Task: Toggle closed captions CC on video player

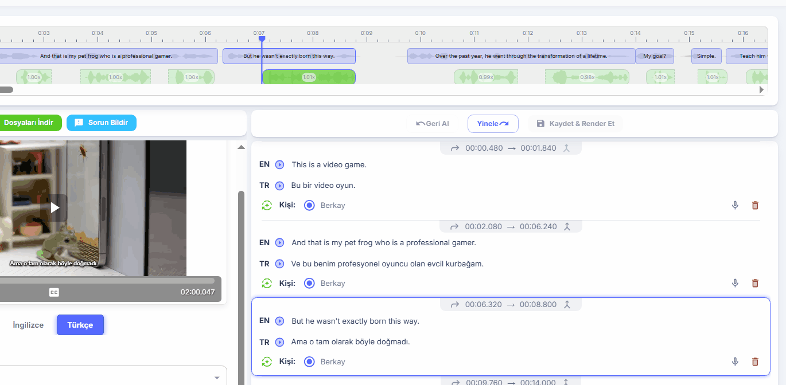Action: pos(54,292)
